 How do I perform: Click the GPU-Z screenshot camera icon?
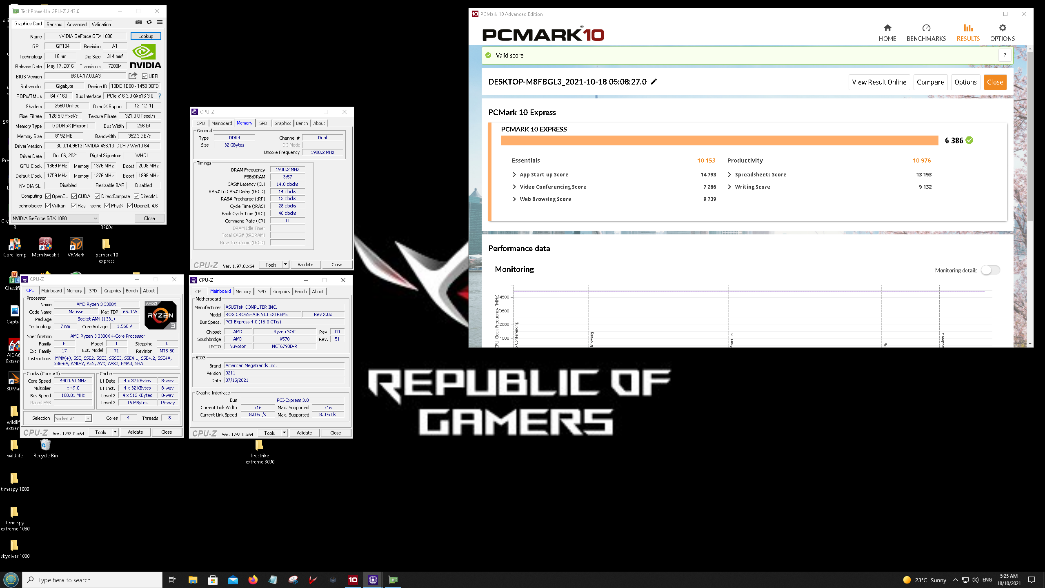[x=139, y=22]
